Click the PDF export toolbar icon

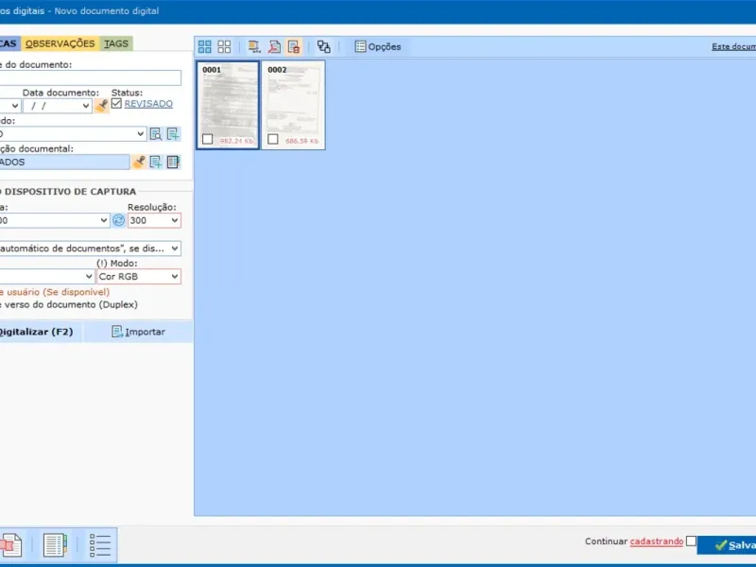274,46
